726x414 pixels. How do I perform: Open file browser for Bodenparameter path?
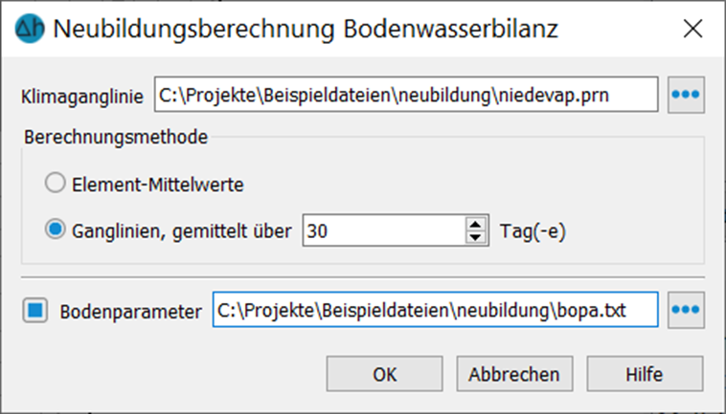click(686, 310)
